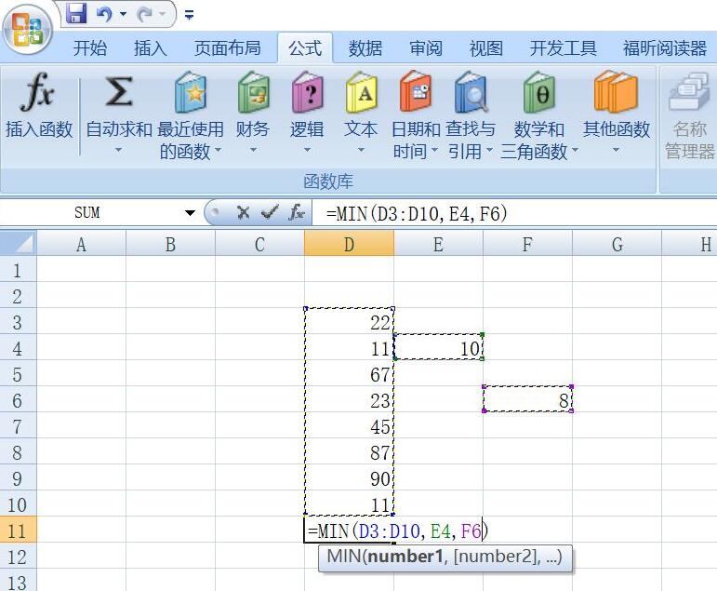Open the Customize Quick Access Toolbar dropdown

tap(189, 15)
